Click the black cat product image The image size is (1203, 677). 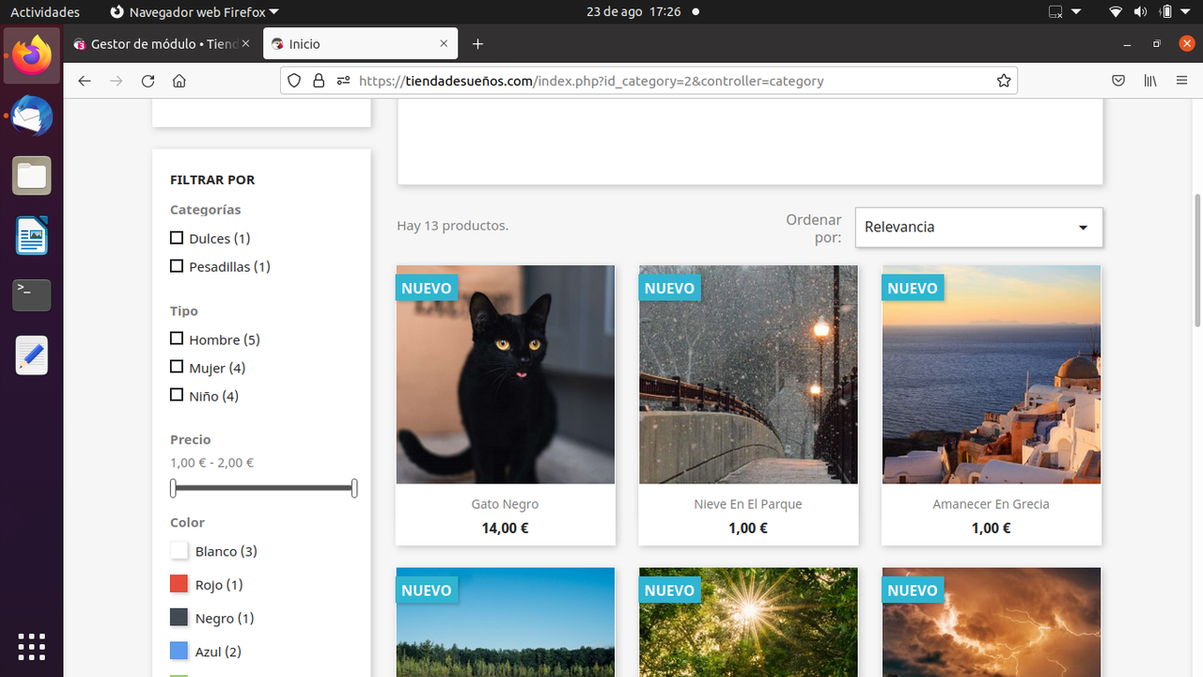click(506, 374)
